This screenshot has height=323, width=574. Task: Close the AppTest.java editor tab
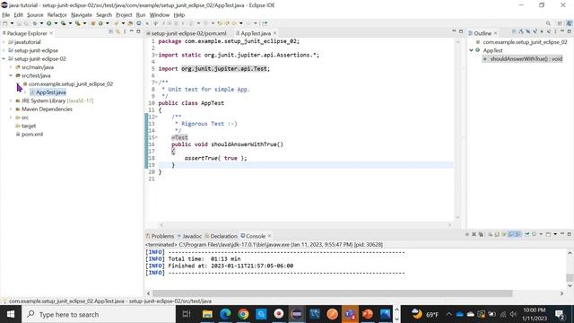click(275, 33)
